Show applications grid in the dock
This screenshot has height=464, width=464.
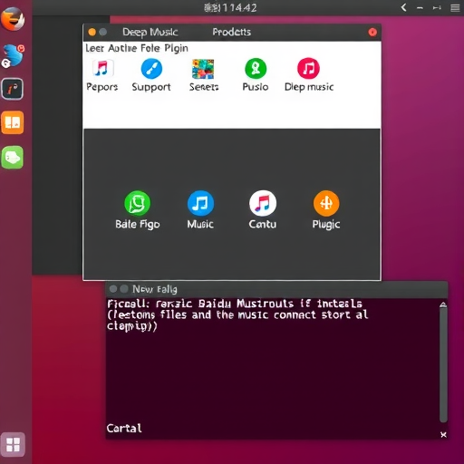point(13,444)
